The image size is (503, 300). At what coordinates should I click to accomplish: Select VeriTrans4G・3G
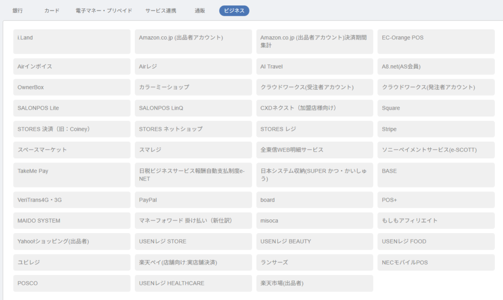click(x=72, y=200)
